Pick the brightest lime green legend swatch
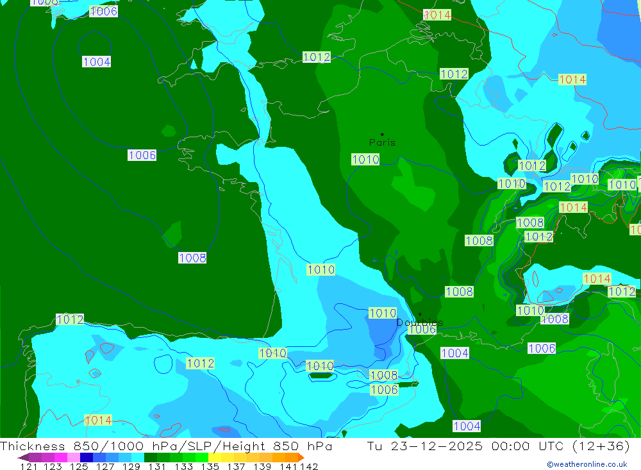The height and width of the screenshot is (470, 641). pyautogui.click(x=202, y=457)
